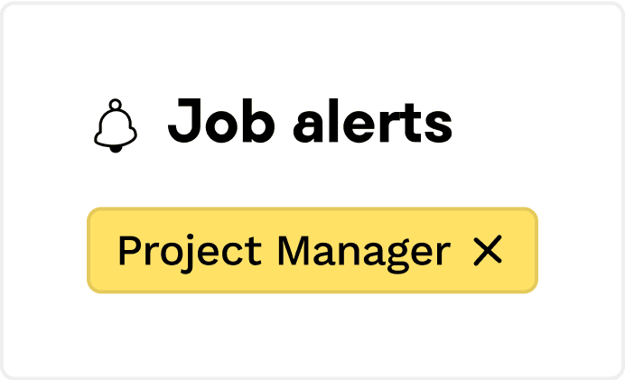Image resolution: width=625 pixels, height=380 pixels.
Task: Open notifications via the bell icon
Action: 116,126
